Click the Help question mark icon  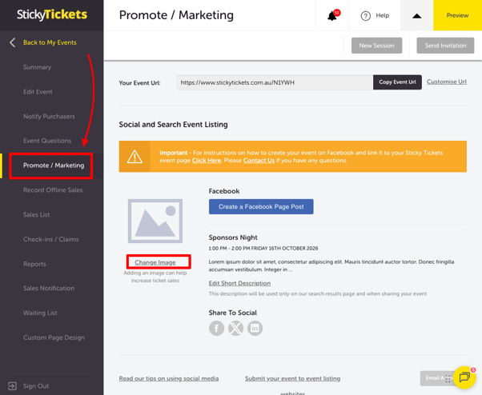coord(365,16)
